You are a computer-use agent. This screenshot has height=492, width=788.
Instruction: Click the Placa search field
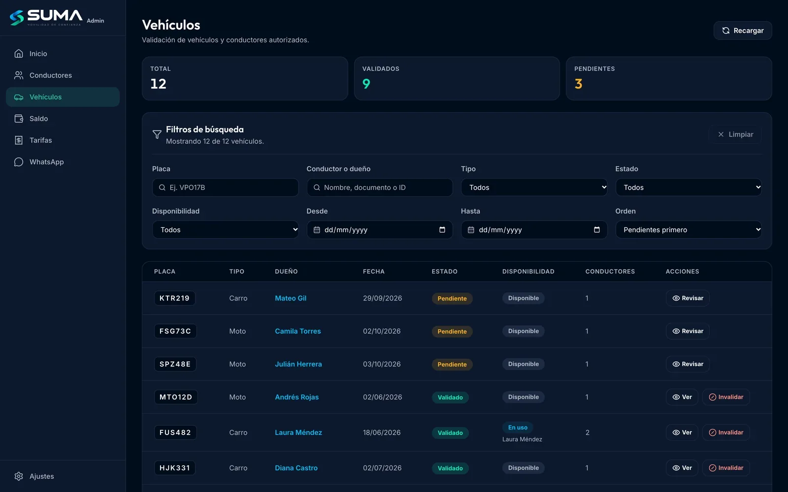[225, 187]
